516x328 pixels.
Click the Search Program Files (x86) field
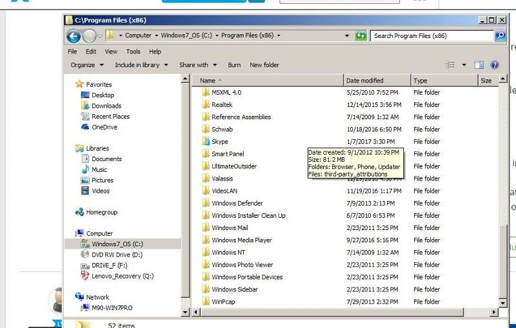click(x=432, y=36)
